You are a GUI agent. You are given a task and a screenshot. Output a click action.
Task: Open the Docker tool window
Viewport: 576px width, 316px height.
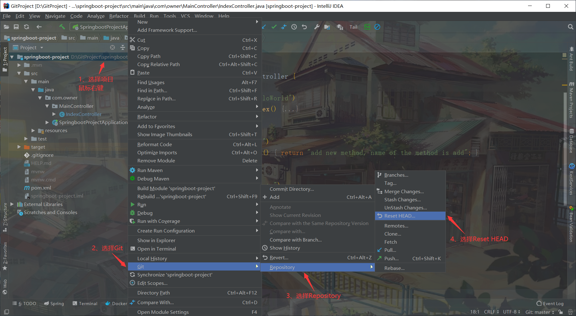[116, 303]
